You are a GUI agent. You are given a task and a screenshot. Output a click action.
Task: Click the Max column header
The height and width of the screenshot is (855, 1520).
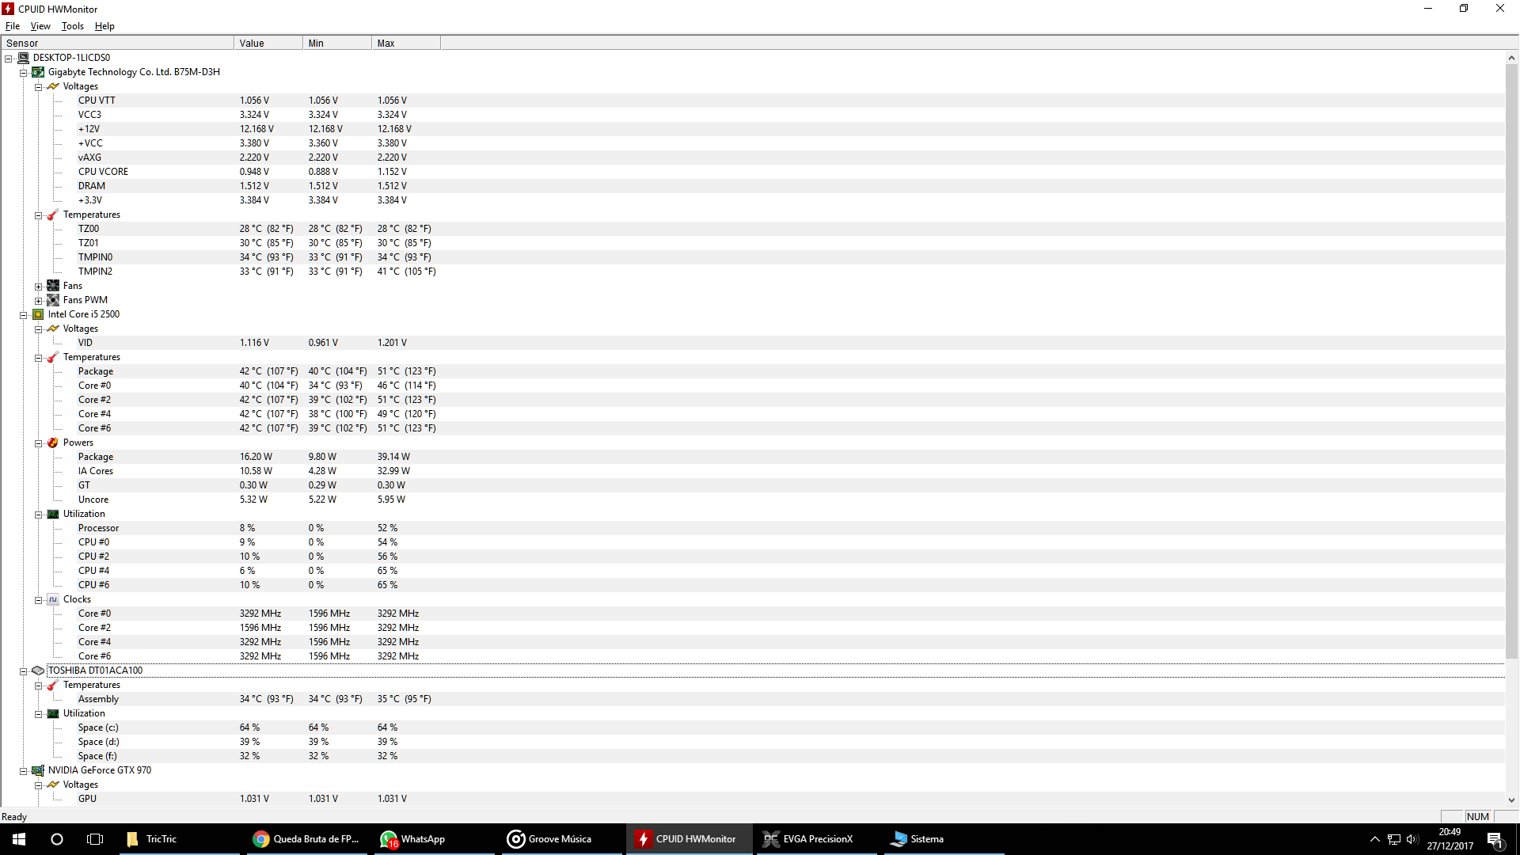click(x=406, y=44)
